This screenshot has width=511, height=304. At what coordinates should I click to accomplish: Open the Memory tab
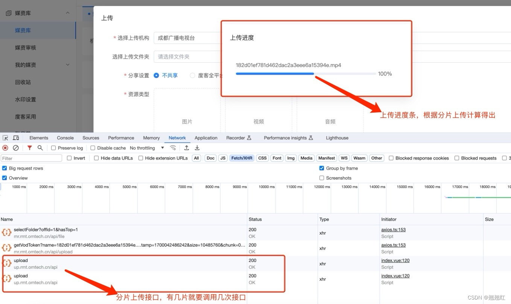(151, 138)
